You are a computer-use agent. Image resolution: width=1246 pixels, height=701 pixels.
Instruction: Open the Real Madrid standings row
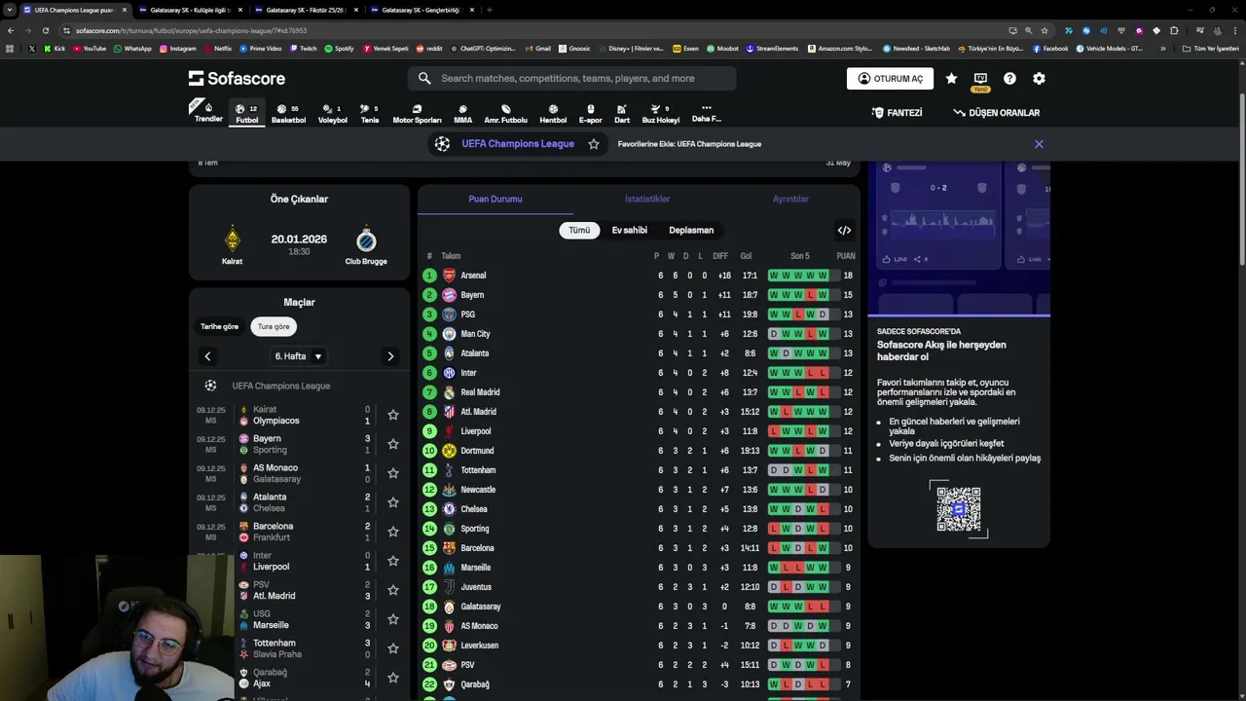pos(639,392)
